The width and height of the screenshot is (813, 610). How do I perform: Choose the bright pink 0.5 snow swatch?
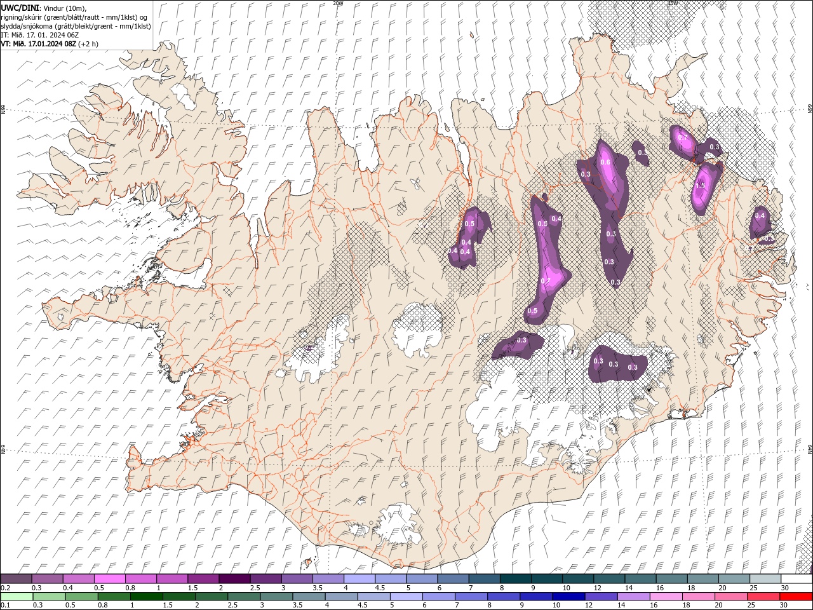click(110, 579)
